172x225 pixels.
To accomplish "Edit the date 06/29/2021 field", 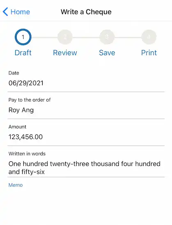I will (86, 83).
